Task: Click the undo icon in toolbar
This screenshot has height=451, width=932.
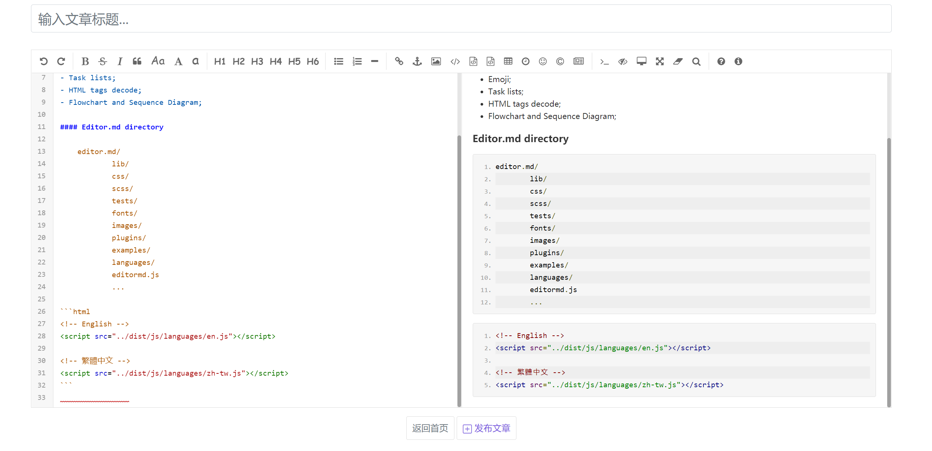Action: click(x=44, y=62)
